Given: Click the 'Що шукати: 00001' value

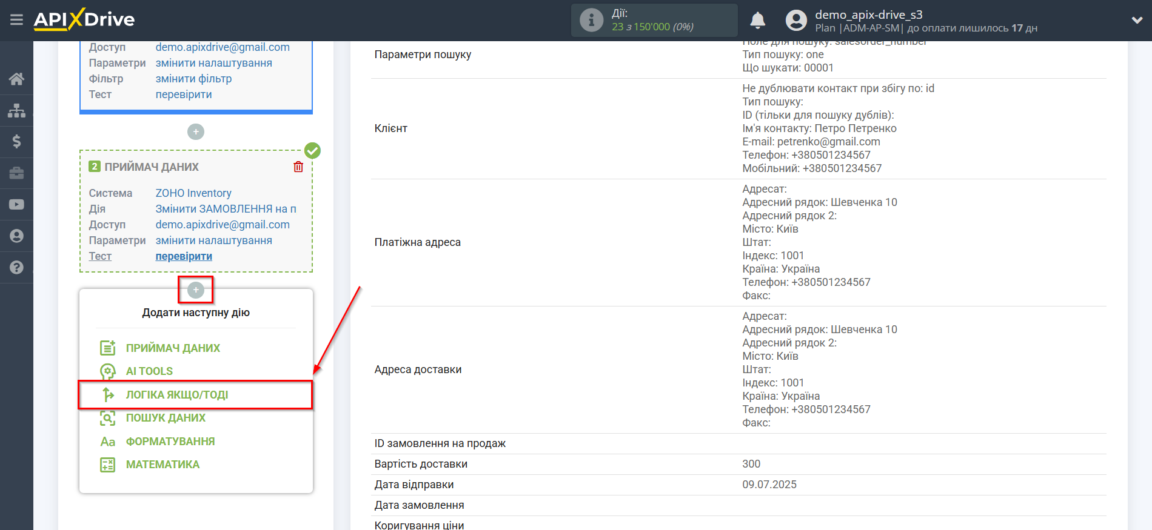Looking at the screenshot, I should click(x=788, y=68).
